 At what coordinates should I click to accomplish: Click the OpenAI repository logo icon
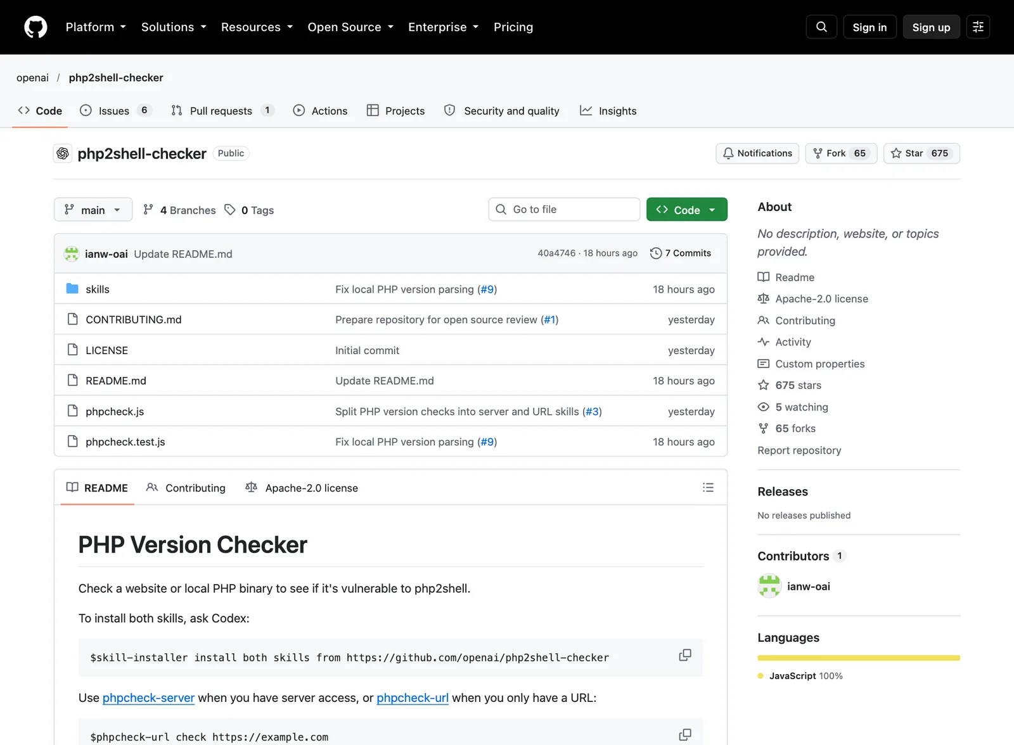tap(63, 153)
